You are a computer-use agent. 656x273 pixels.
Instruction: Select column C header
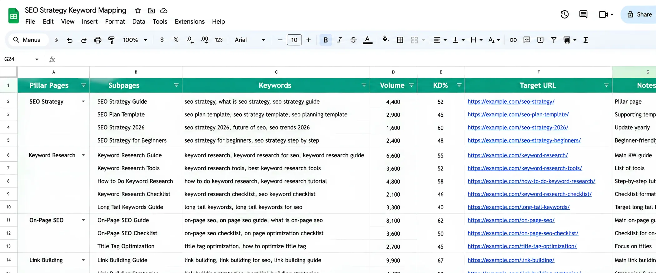[x=276, y=72]
